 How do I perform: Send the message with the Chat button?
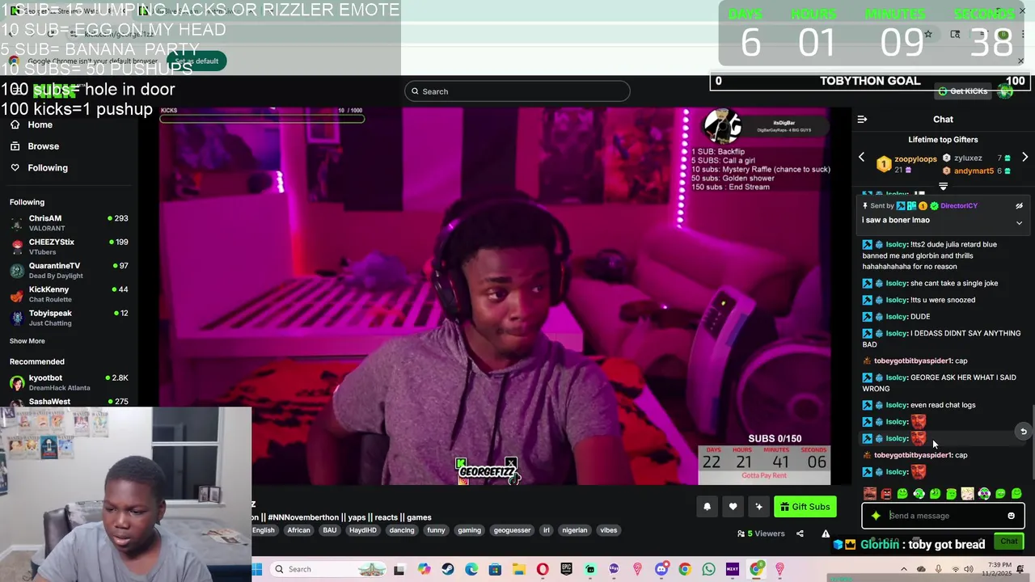tap(1009, 542)
